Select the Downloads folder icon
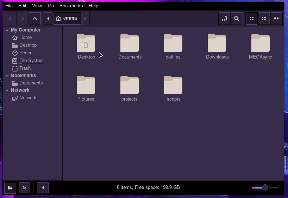288x198 pixels. 217,43
